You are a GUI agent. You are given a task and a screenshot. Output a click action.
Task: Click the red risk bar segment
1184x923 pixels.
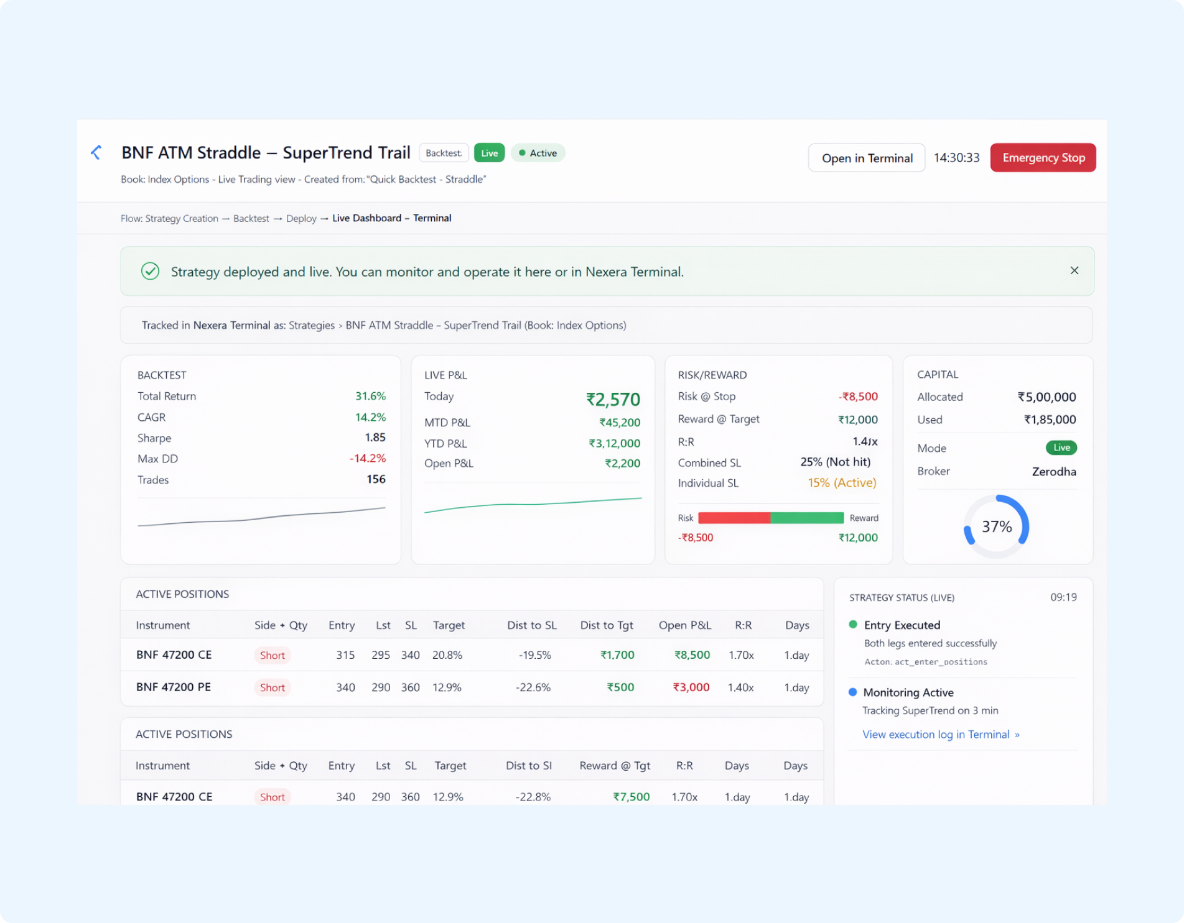coord(734,518)
